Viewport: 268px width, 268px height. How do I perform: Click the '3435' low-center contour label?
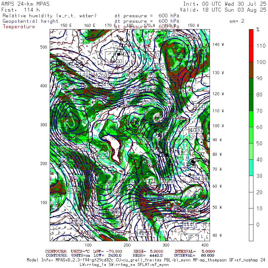[68, 127]
